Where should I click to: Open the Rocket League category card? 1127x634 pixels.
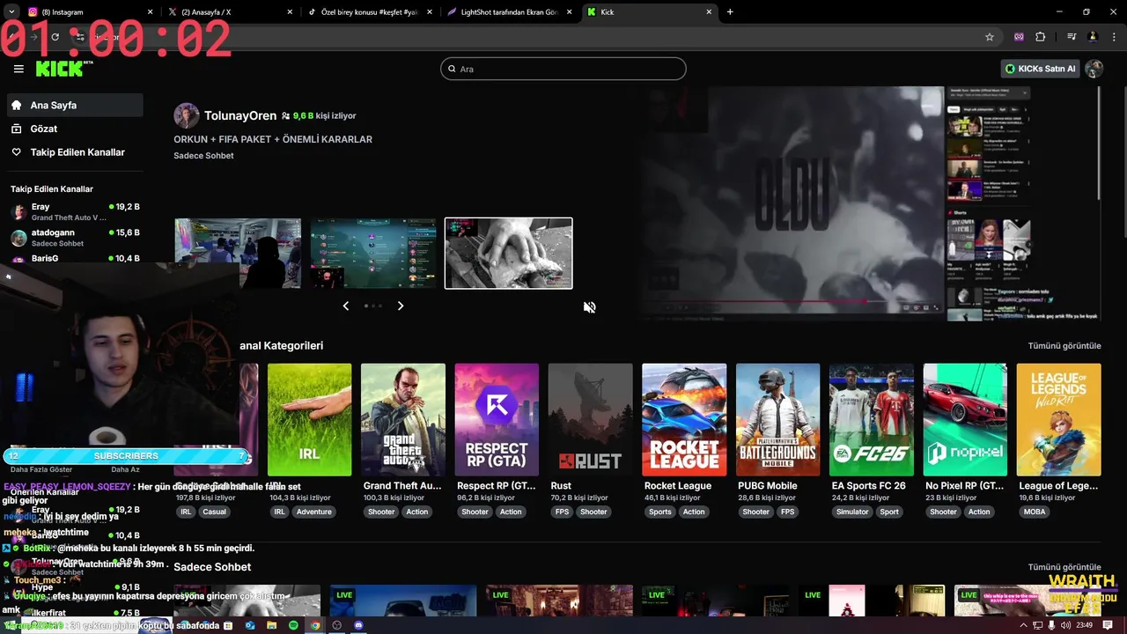pyautogui.click(x=684, y=420)
